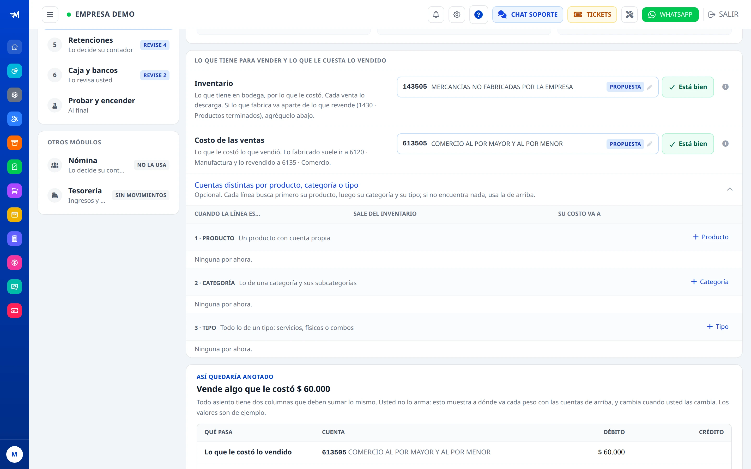Open the green document sidebar icon

click(15, 167)
